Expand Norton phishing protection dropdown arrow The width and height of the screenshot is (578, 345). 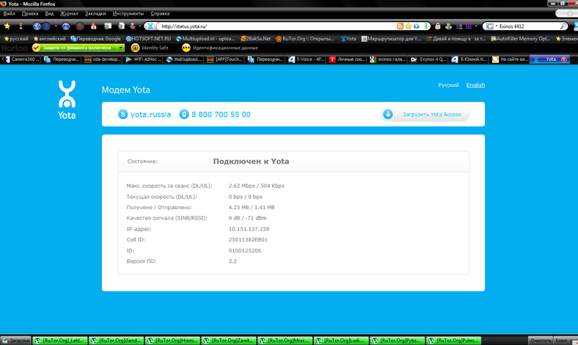pyautogui.click(x=121, y=48)
